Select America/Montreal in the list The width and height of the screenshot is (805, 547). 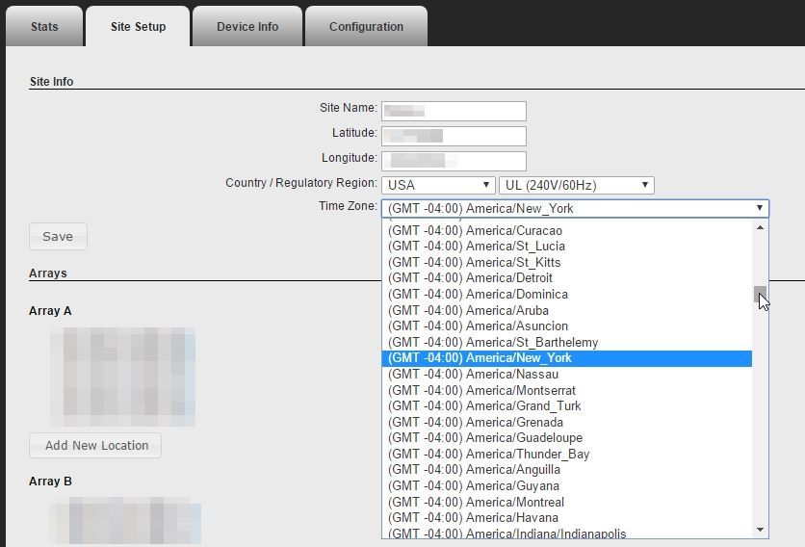click(514, 502)
